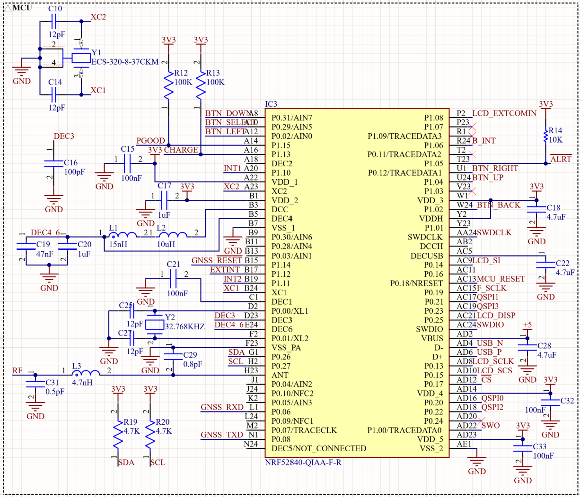Select the Y1 crystal symbol
This screenshot has width=580, height=497.
[x=81, y=58]
